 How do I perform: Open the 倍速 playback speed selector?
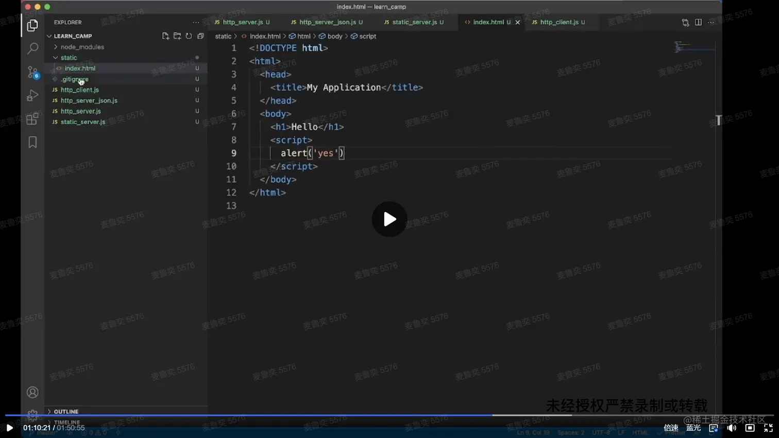coord(671,428)
